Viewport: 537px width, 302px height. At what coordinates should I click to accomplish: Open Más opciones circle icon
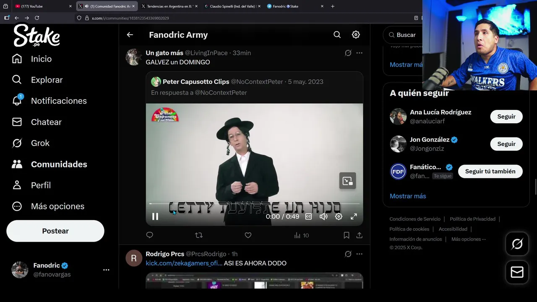click(x=17, y=206)
